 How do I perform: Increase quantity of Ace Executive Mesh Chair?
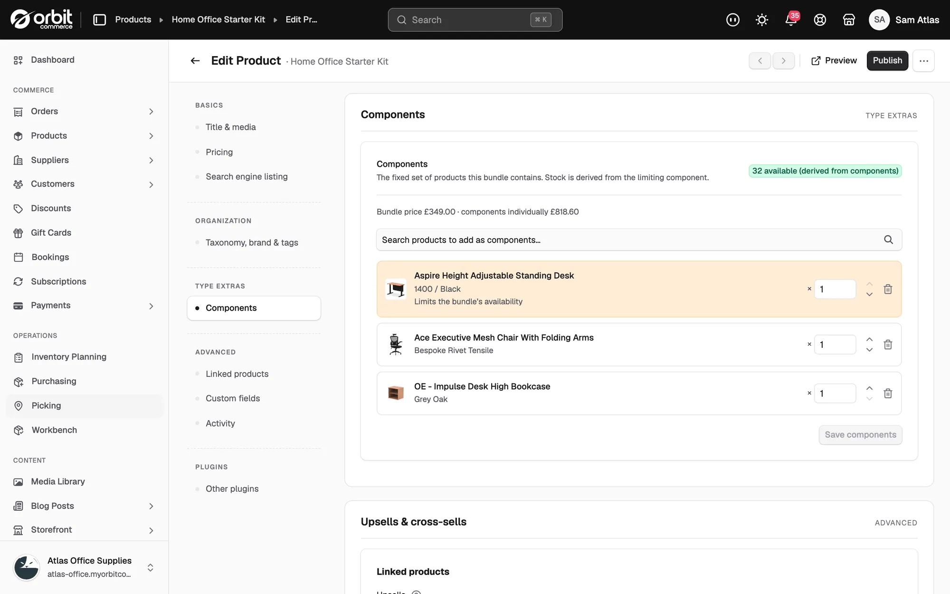[869, 339]
